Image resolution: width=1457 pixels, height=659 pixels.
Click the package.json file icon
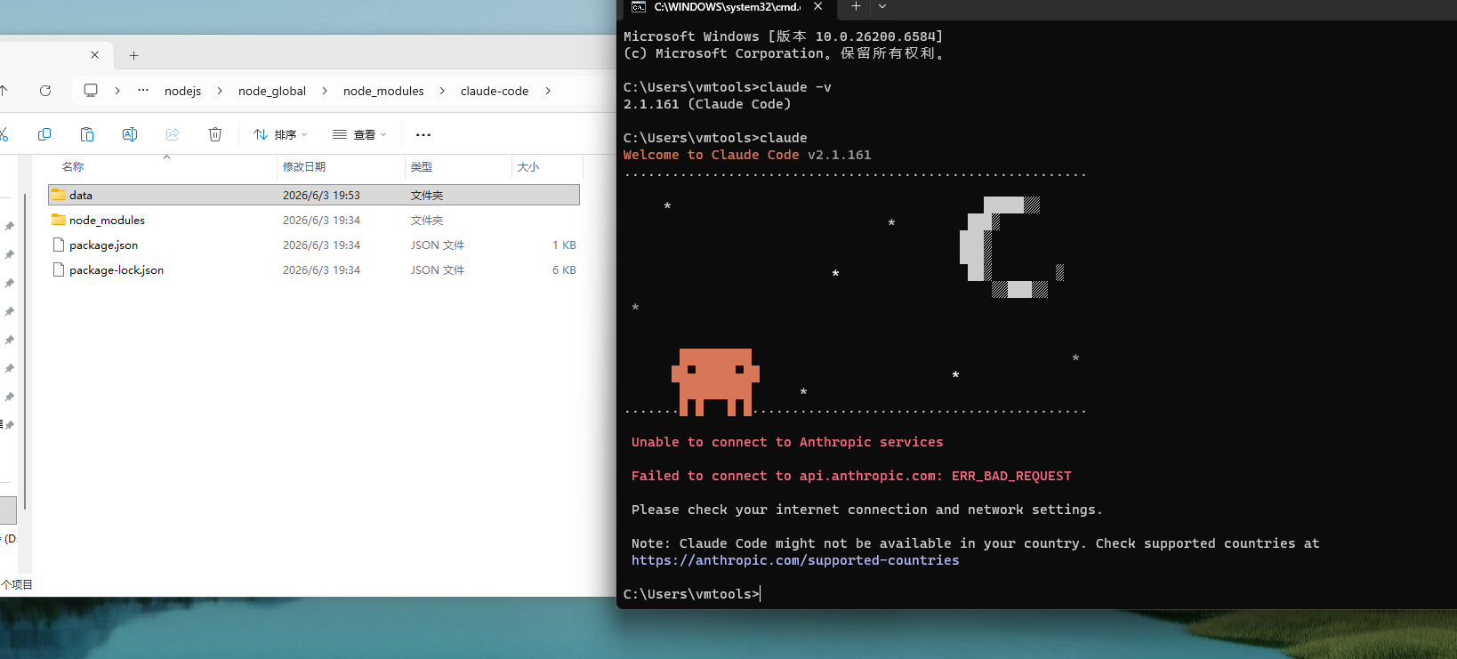point(59,245)
